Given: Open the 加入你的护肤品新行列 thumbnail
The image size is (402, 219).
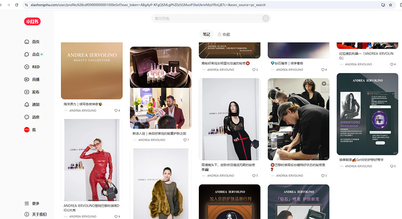Looking at the screenshot, I should coord(230,202).
